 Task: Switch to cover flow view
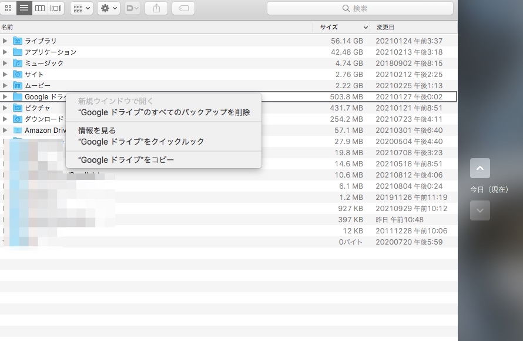(x=56, y=8)
